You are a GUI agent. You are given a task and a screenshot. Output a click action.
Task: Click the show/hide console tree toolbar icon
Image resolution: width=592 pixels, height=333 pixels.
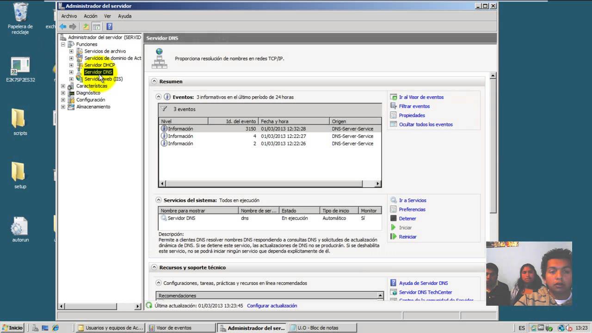click(96, 26)
